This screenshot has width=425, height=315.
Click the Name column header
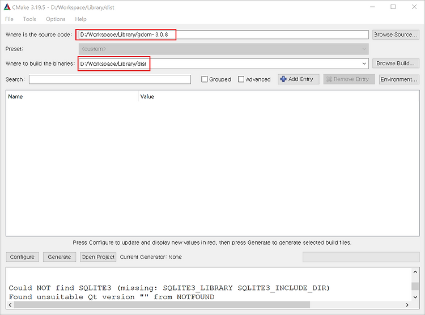[x=72, y=96]
